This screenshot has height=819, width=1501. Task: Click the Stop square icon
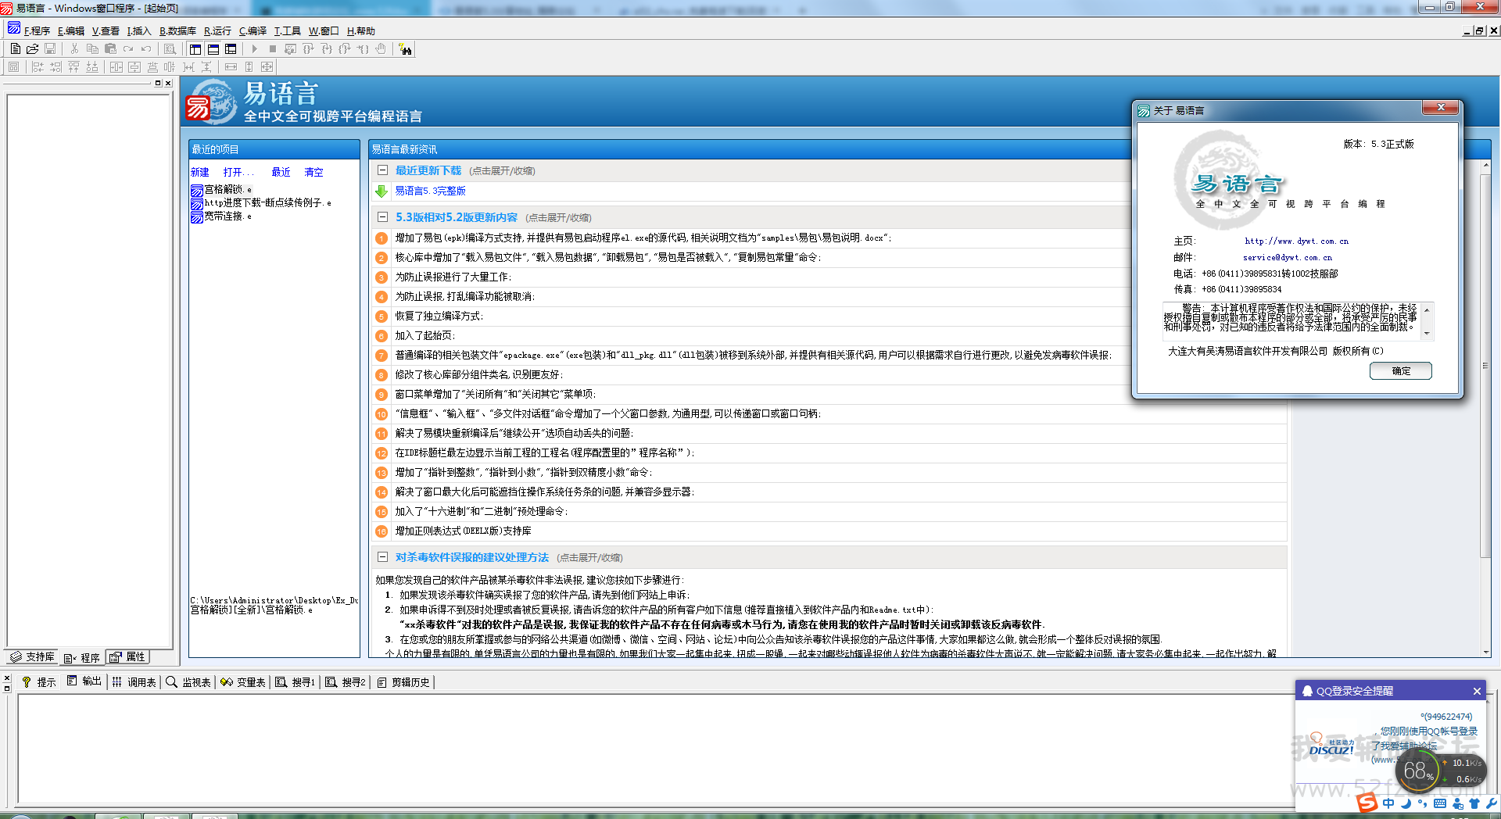click(272, 48)
